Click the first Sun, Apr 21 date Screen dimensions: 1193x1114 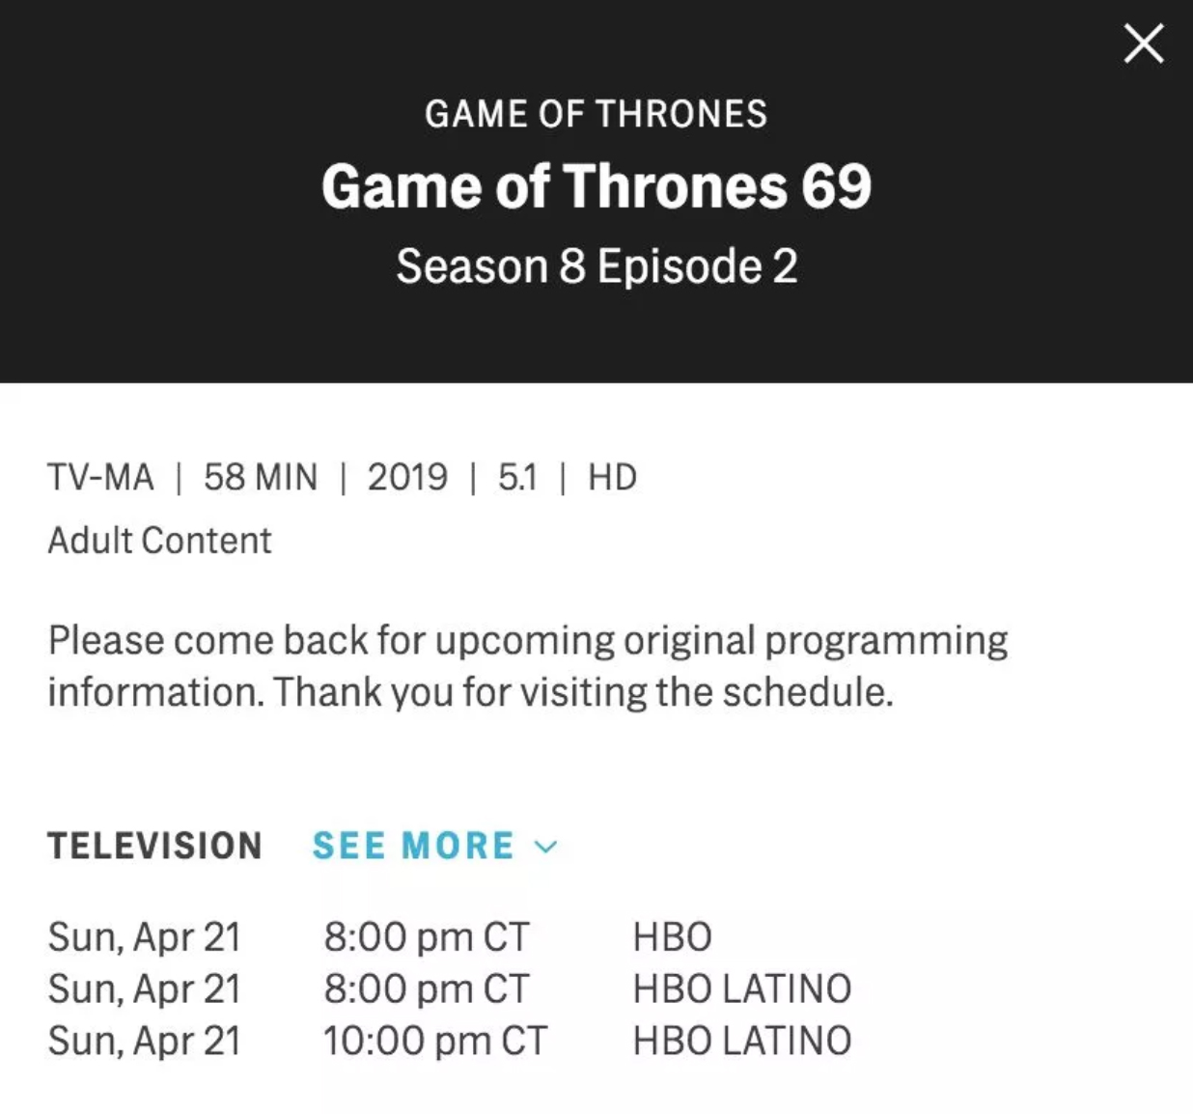pyautogui.click(x=144, y=936)
